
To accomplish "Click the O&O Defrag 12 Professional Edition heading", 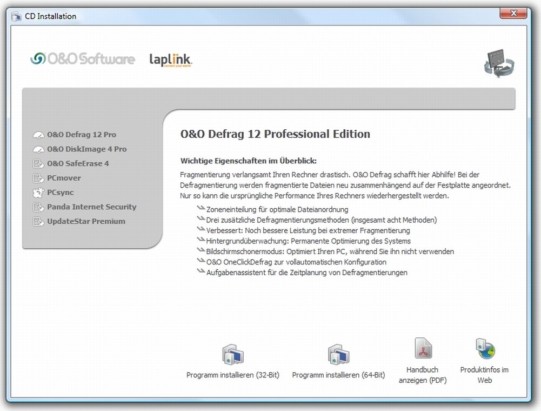I will [x=275, y=134].
